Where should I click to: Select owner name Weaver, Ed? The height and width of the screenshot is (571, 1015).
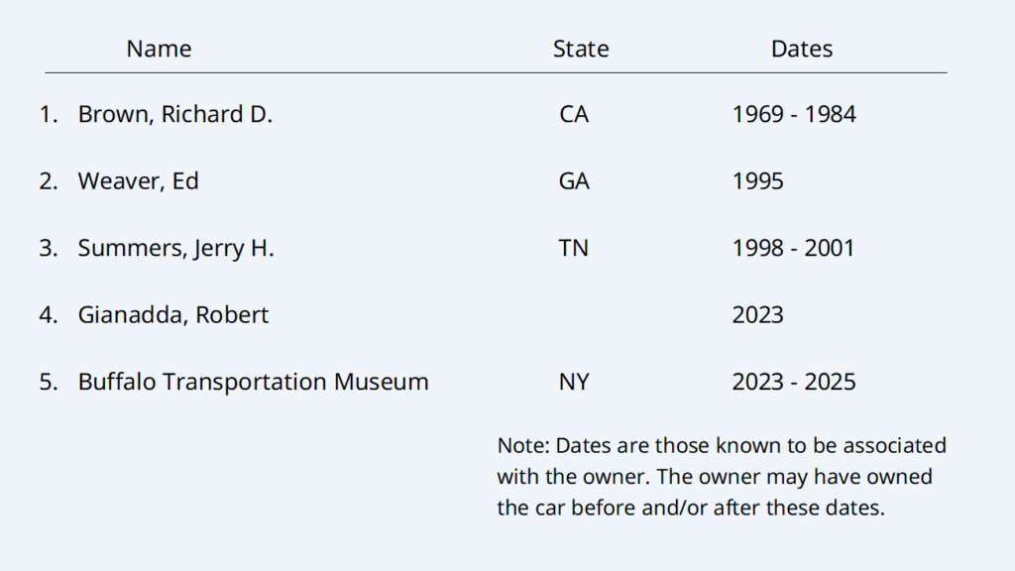point(139,181)
